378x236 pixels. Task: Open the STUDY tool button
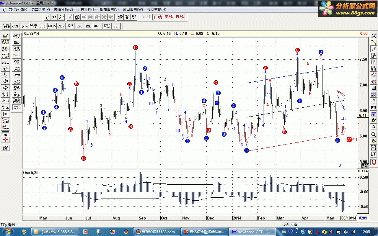coord(5,55)
